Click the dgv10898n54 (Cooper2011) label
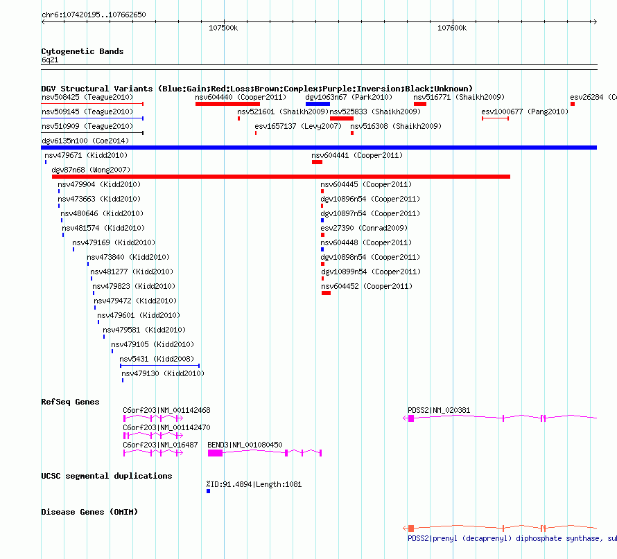617x559 pixels. pyautogui.click(x=370, y=257)
